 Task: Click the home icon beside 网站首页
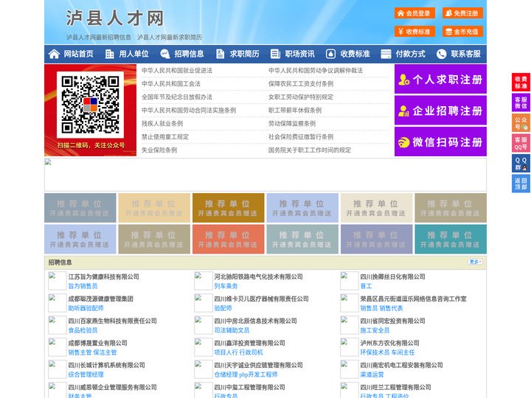(x=54, y=54)
